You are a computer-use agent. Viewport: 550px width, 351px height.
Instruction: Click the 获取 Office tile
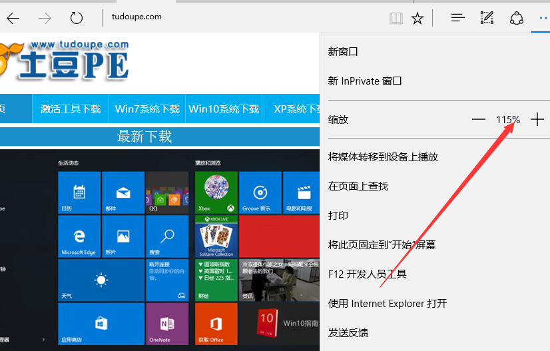point(216,324)
